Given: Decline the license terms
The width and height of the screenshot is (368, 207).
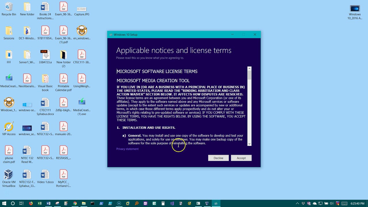Looking at the screenshot, I should click(218, 158).
